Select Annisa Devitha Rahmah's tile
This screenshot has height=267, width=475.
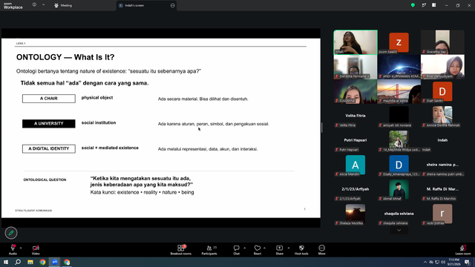pyautogui.click(x=442, y=116)
